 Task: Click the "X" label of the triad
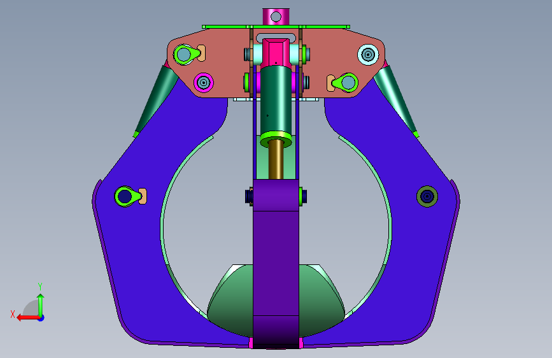coord(13,314)
